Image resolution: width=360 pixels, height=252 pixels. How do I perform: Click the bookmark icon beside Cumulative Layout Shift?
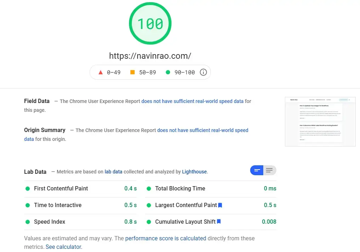[219, 222]
